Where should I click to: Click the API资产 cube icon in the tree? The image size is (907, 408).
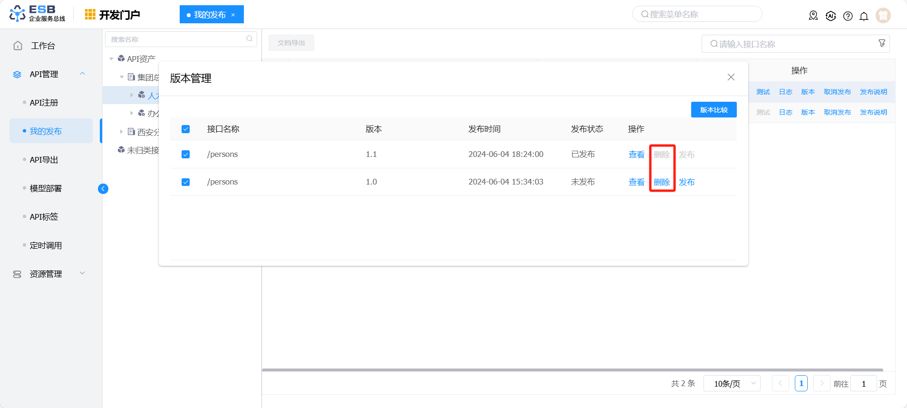tap(121, 58)
